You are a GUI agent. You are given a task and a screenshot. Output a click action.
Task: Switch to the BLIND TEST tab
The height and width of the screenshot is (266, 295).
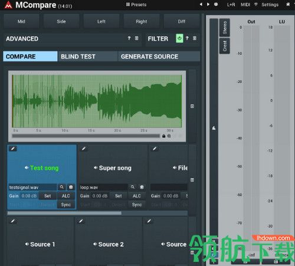88,57
